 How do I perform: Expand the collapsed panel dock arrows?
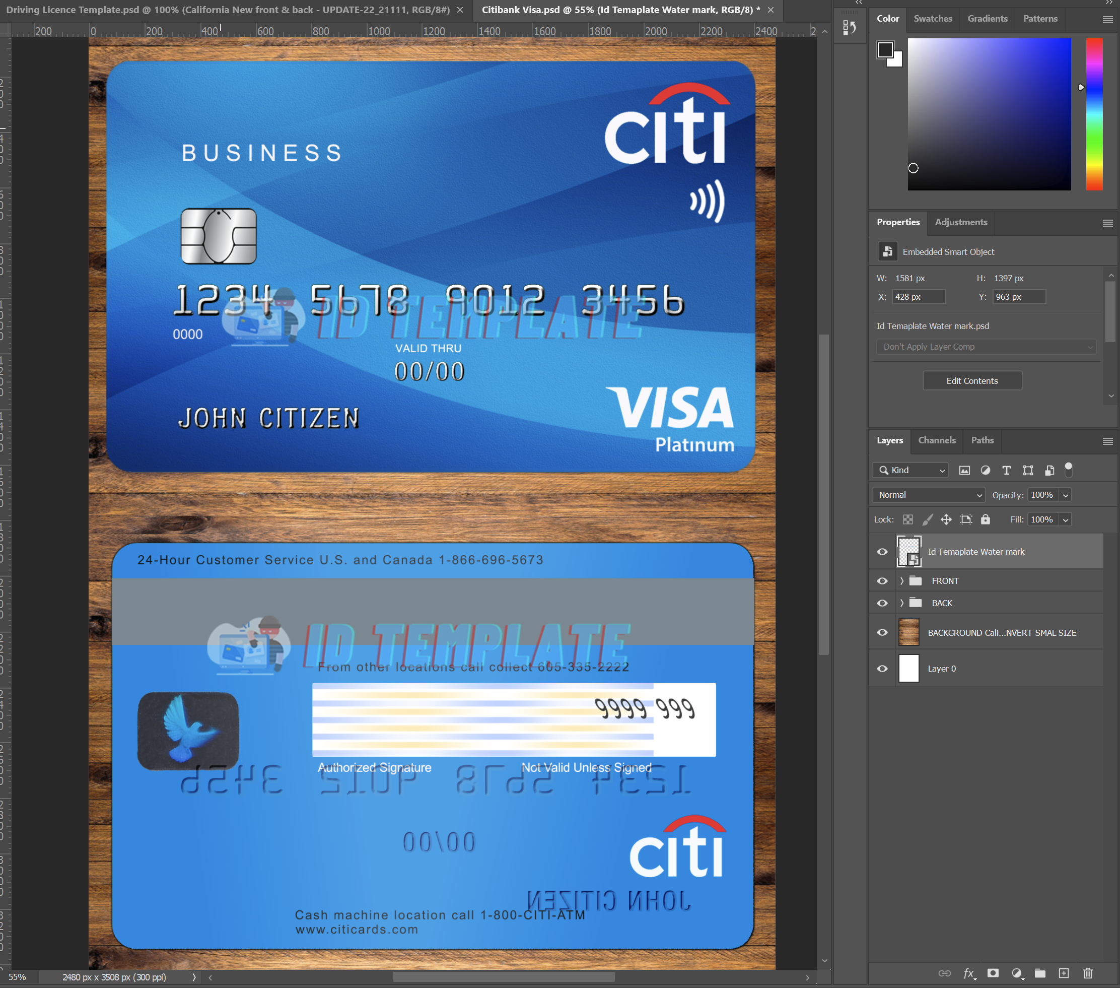pyautogui.click(x=859, y=3)
